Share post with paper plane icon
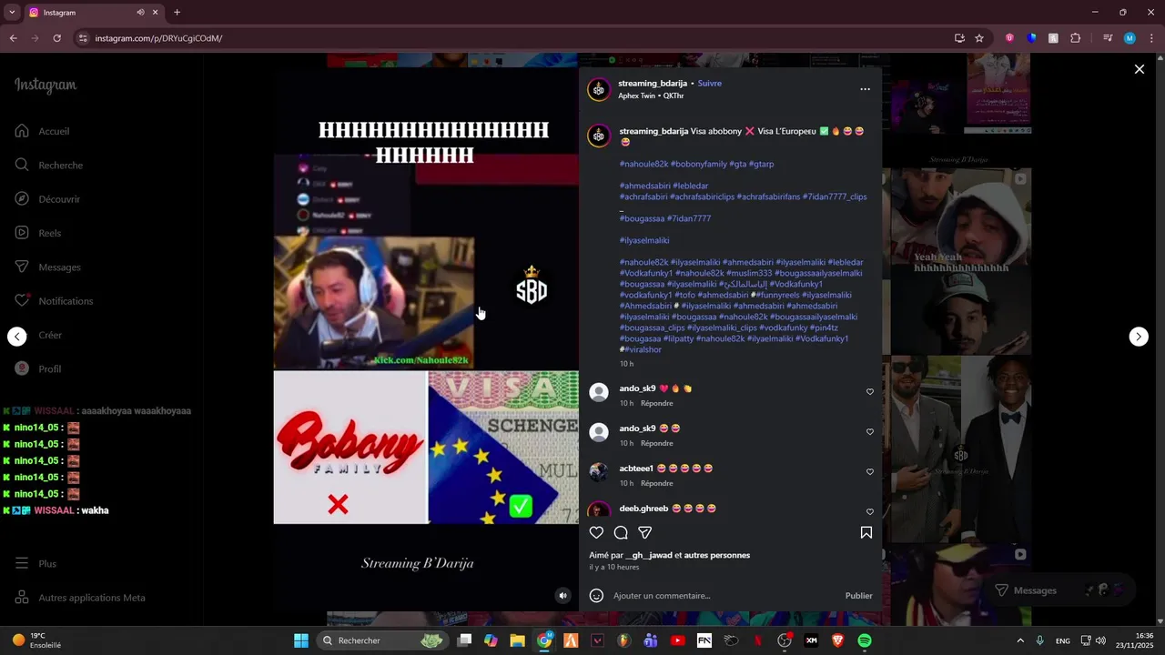 (x=645, y=533)
